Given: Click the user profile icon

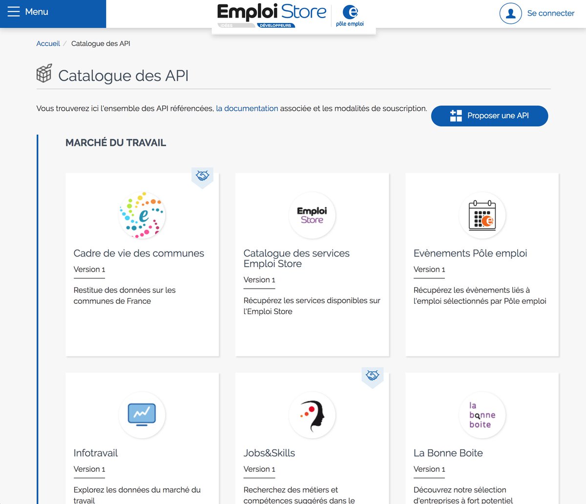Looking at the screenshot, I should coord(511,13).
